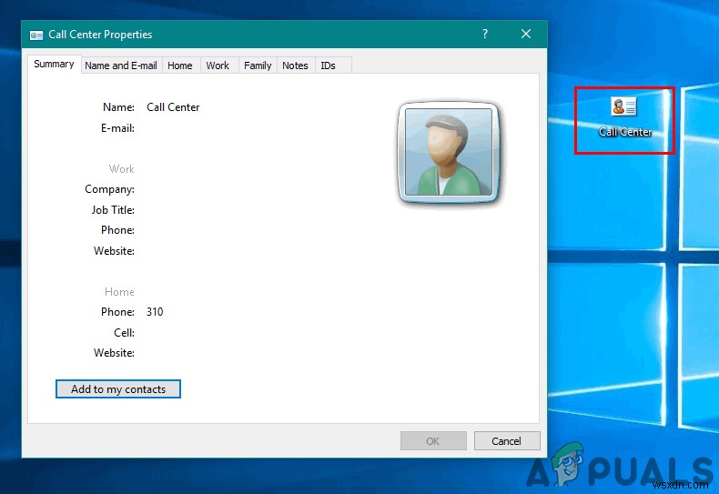Click the name value Call Center

[x=173, y=107]
